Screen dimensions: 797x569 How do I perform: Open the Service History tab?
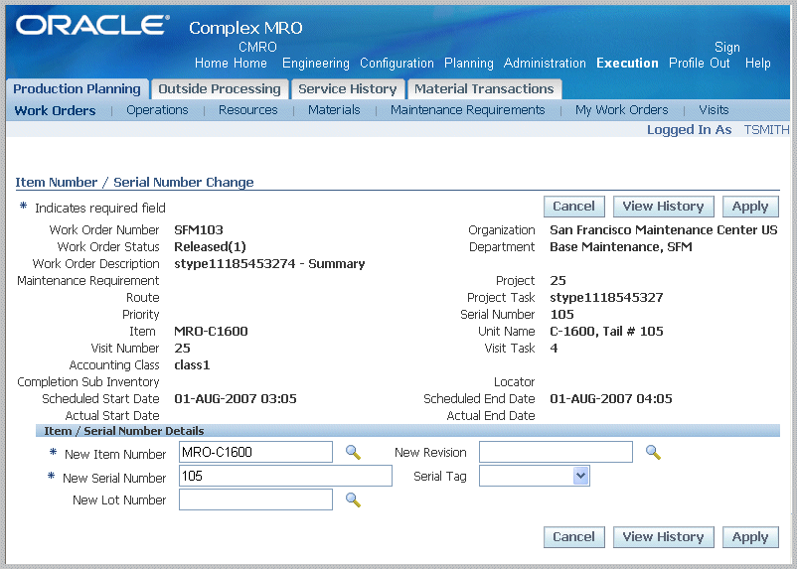347,89
